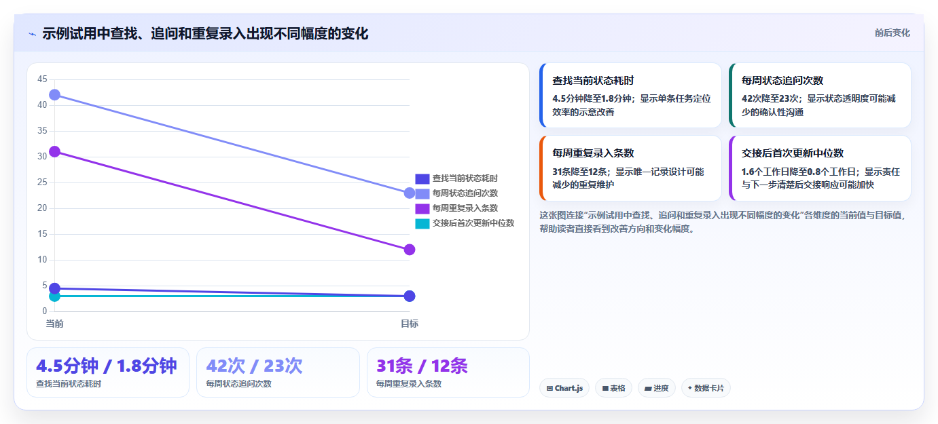938x424 pixels.
Task: Click the icon in the 进度 tag
Action: 648,389
